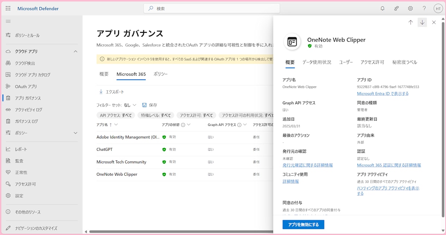Click the ナビゲーションのカスタマイズ pencil icon
This screenshot has height=235, width=446.
(8, 228)
